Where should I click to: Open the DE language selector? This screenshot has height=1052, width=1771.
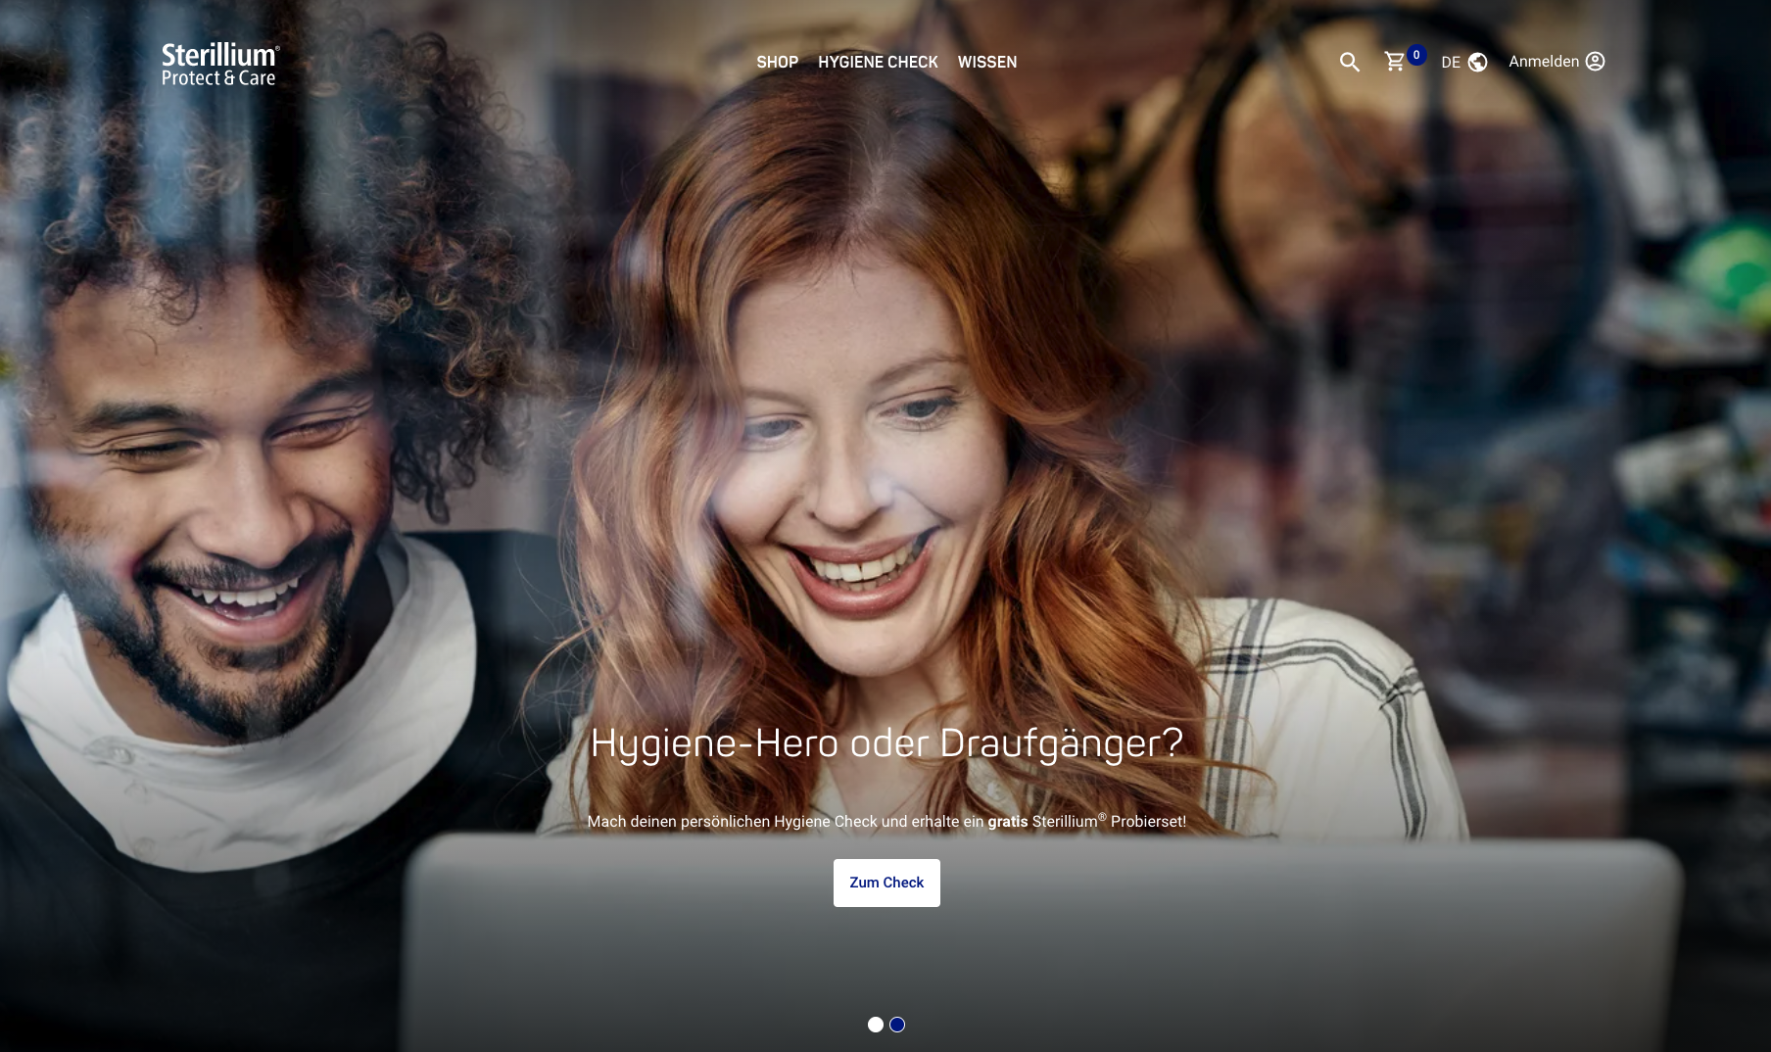(1451, 62)
